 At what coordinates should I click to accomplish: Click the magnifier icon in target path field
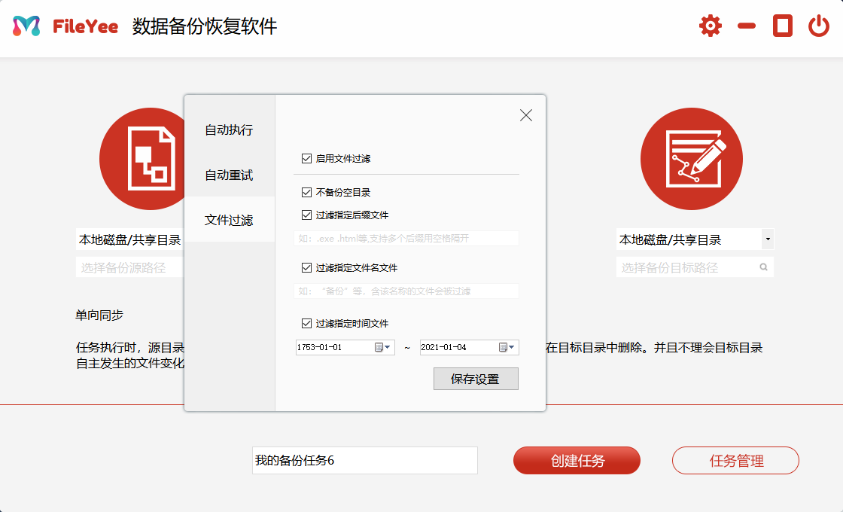point(762,267)
